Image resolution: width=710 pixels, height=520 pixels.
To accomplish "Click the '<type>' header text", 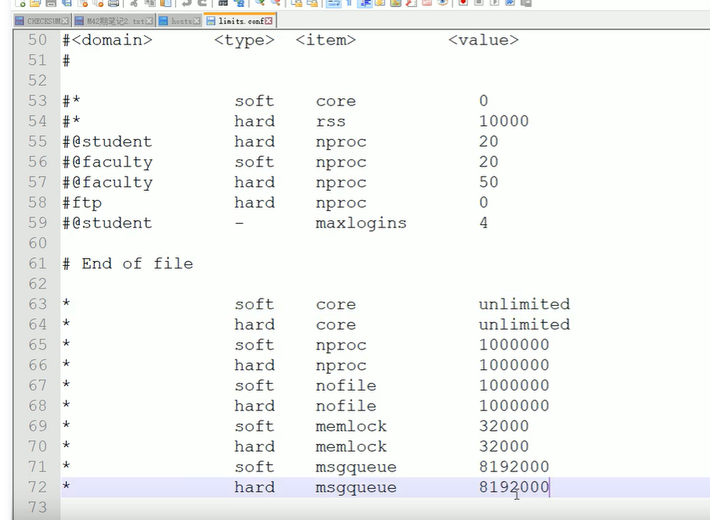I will pyautogui.click(x=244, y=40).
